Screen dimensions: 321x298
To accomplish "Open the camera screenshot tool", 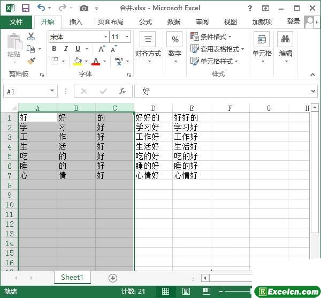I will 84,8.
